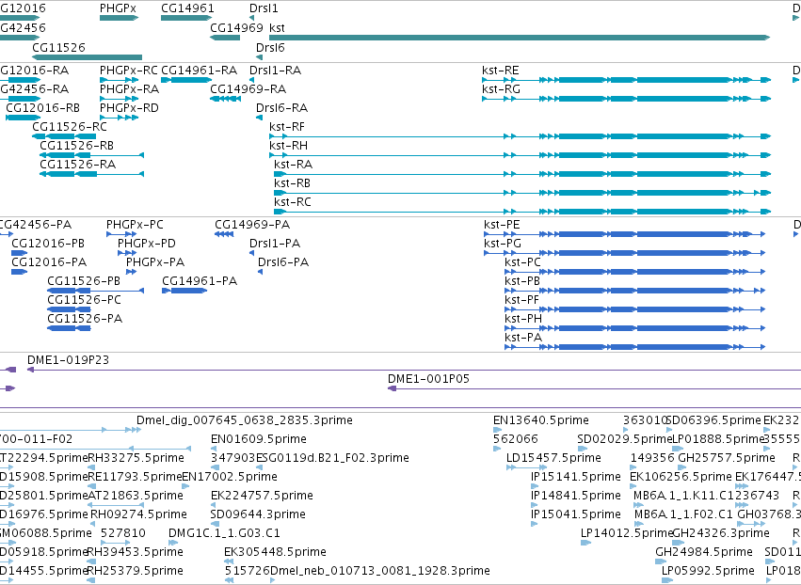The image size is (801, 585).
Task: Select the SD02029.5prime EST label
Action: tap(625, 439)
